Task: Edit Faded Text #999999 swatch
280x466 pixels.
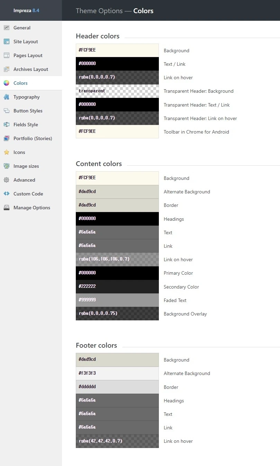Action: tap(117, 300)
